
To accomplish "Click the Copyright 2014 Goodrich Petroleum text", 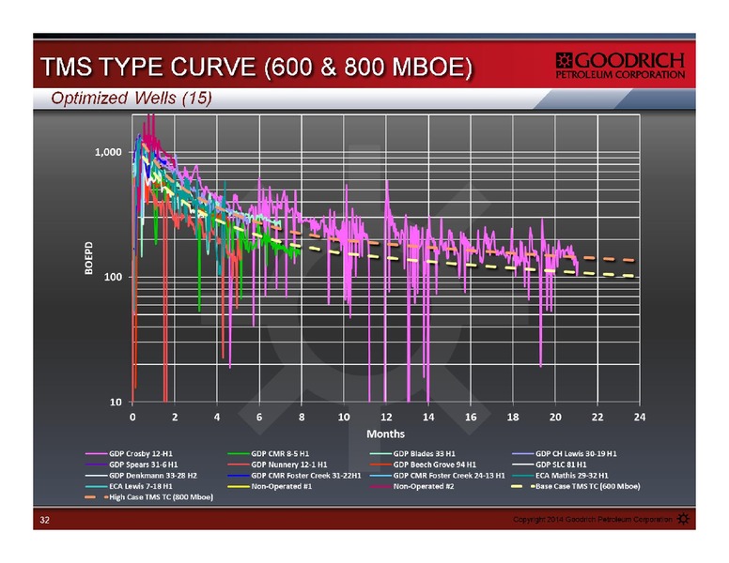I will coord(592,519).
